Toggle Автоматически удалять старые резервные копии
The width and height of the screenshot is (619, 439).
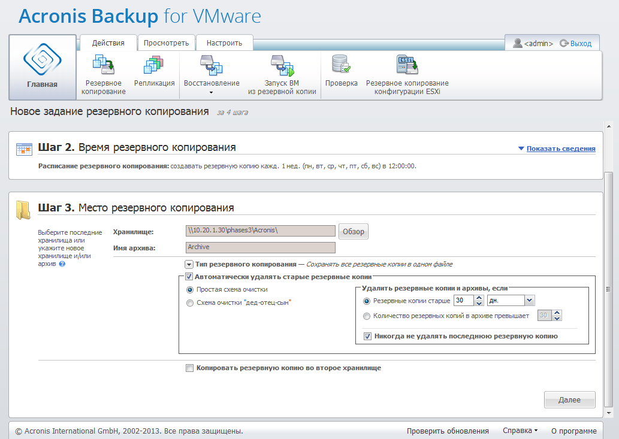click(189, 277)
